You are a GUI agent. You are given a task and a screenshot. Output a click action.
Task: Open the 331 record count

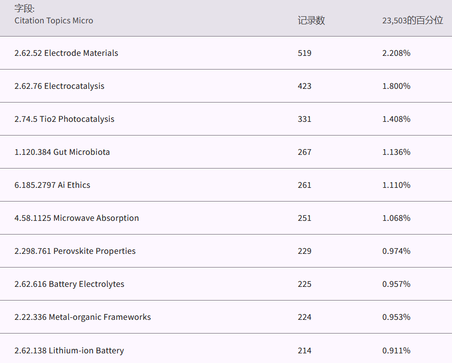(x=305, y=119)
